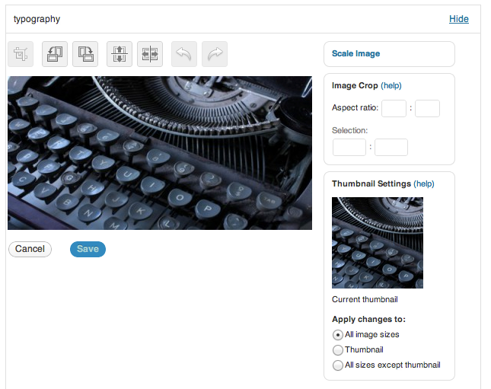The image size is (491, 389).
Task: Cancel the image edits
Action: [30, 249]
